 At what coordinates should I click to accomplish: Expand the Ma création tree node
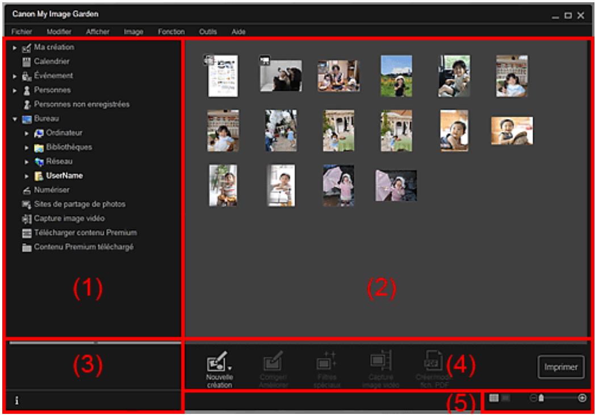point(14,48)
